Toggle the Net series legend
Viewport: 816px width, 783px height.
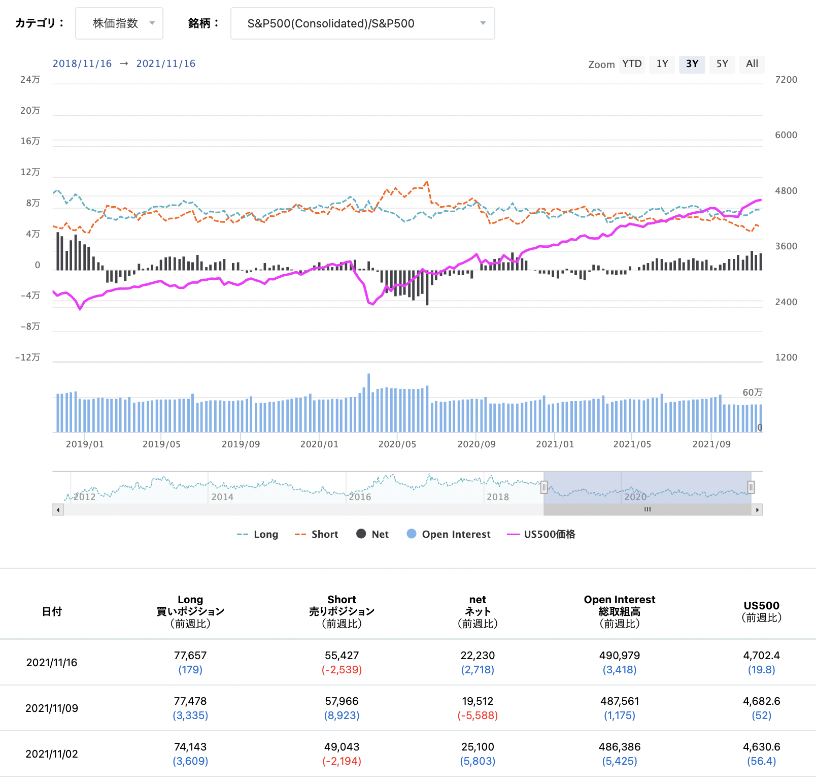coord(372,534)
